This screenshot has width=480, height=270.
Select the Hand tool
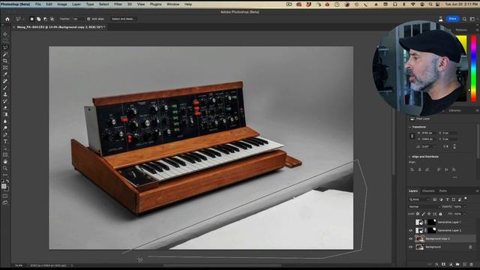tap(5, 162)
